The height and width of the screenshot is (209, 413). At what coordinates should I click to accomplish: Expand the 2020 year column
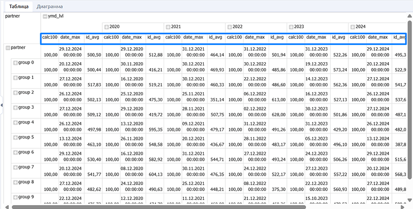point(106,27)
